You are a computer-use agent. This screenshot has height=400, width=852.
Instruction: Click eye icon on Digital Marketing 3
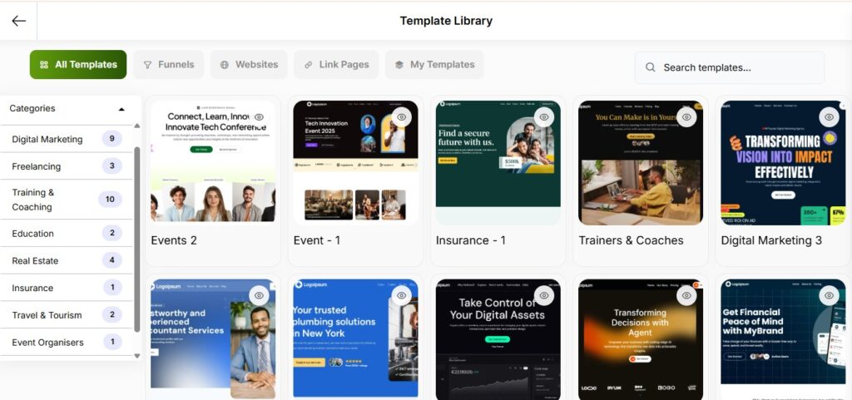click(x=830, y=116)
